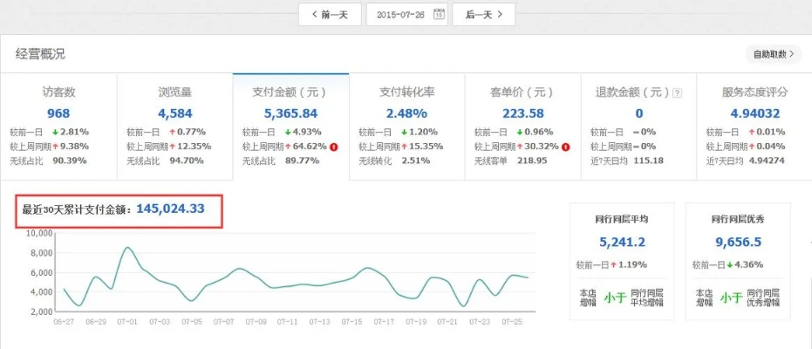Click the calendar icon in date field

[439, 14]
